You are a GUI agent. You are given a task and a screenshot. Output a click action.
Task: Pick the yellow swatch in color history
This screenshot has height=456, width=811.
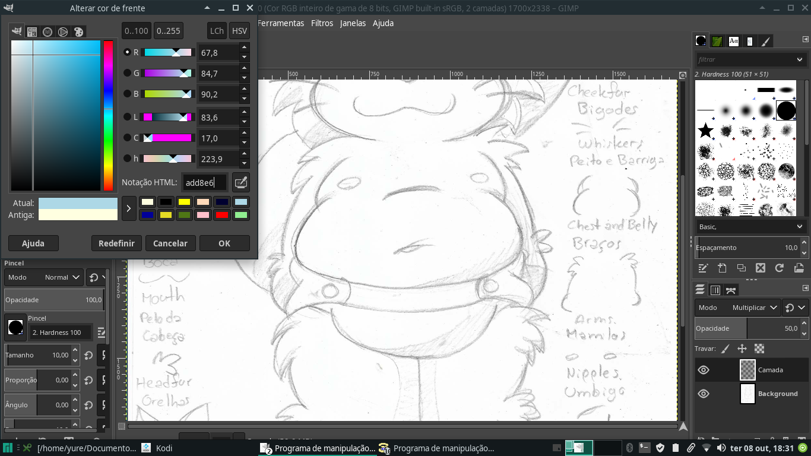(x=184, y=202)
